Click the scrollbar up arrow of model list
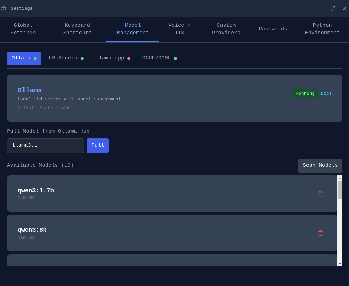 tap(340, 178)
